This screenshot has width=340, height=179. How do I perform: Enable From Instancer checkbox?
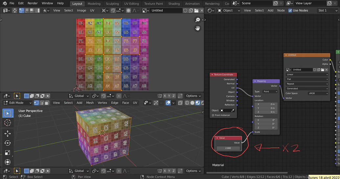pos(213,115)
